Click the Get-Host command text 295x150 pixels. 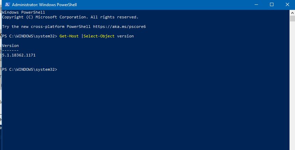pos(69,36)
